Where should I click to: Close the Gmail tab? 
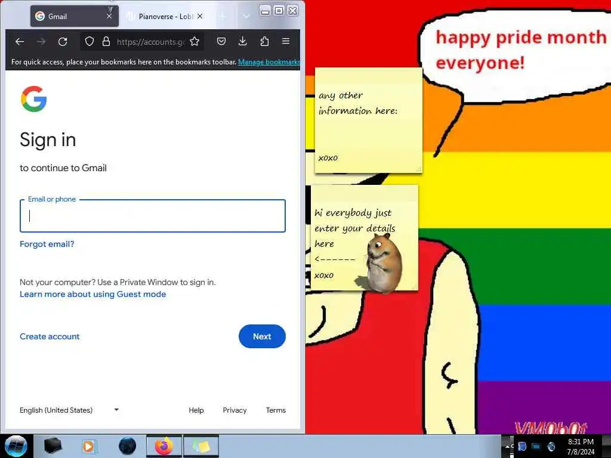(x=109, y=16)
